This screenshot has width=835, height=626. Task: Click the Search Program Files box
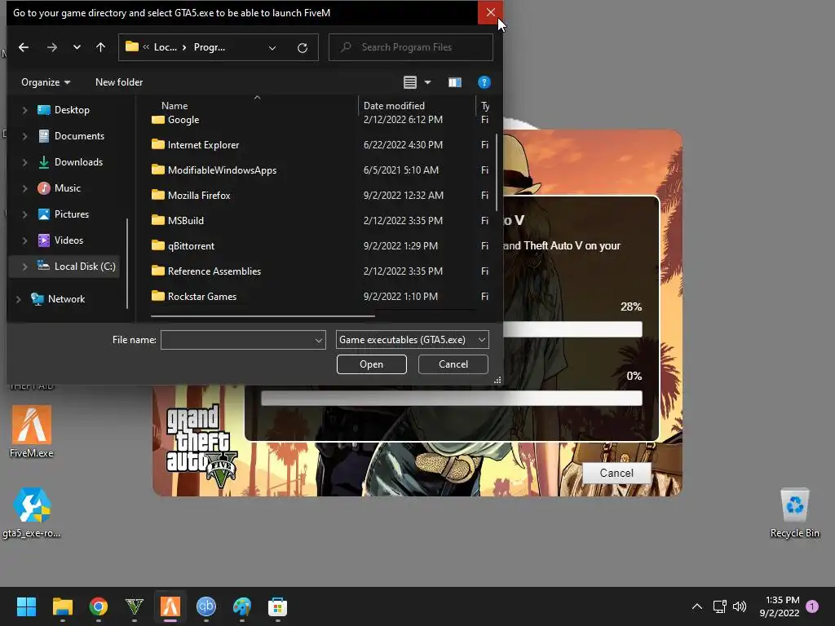click(x=411, y=47)
